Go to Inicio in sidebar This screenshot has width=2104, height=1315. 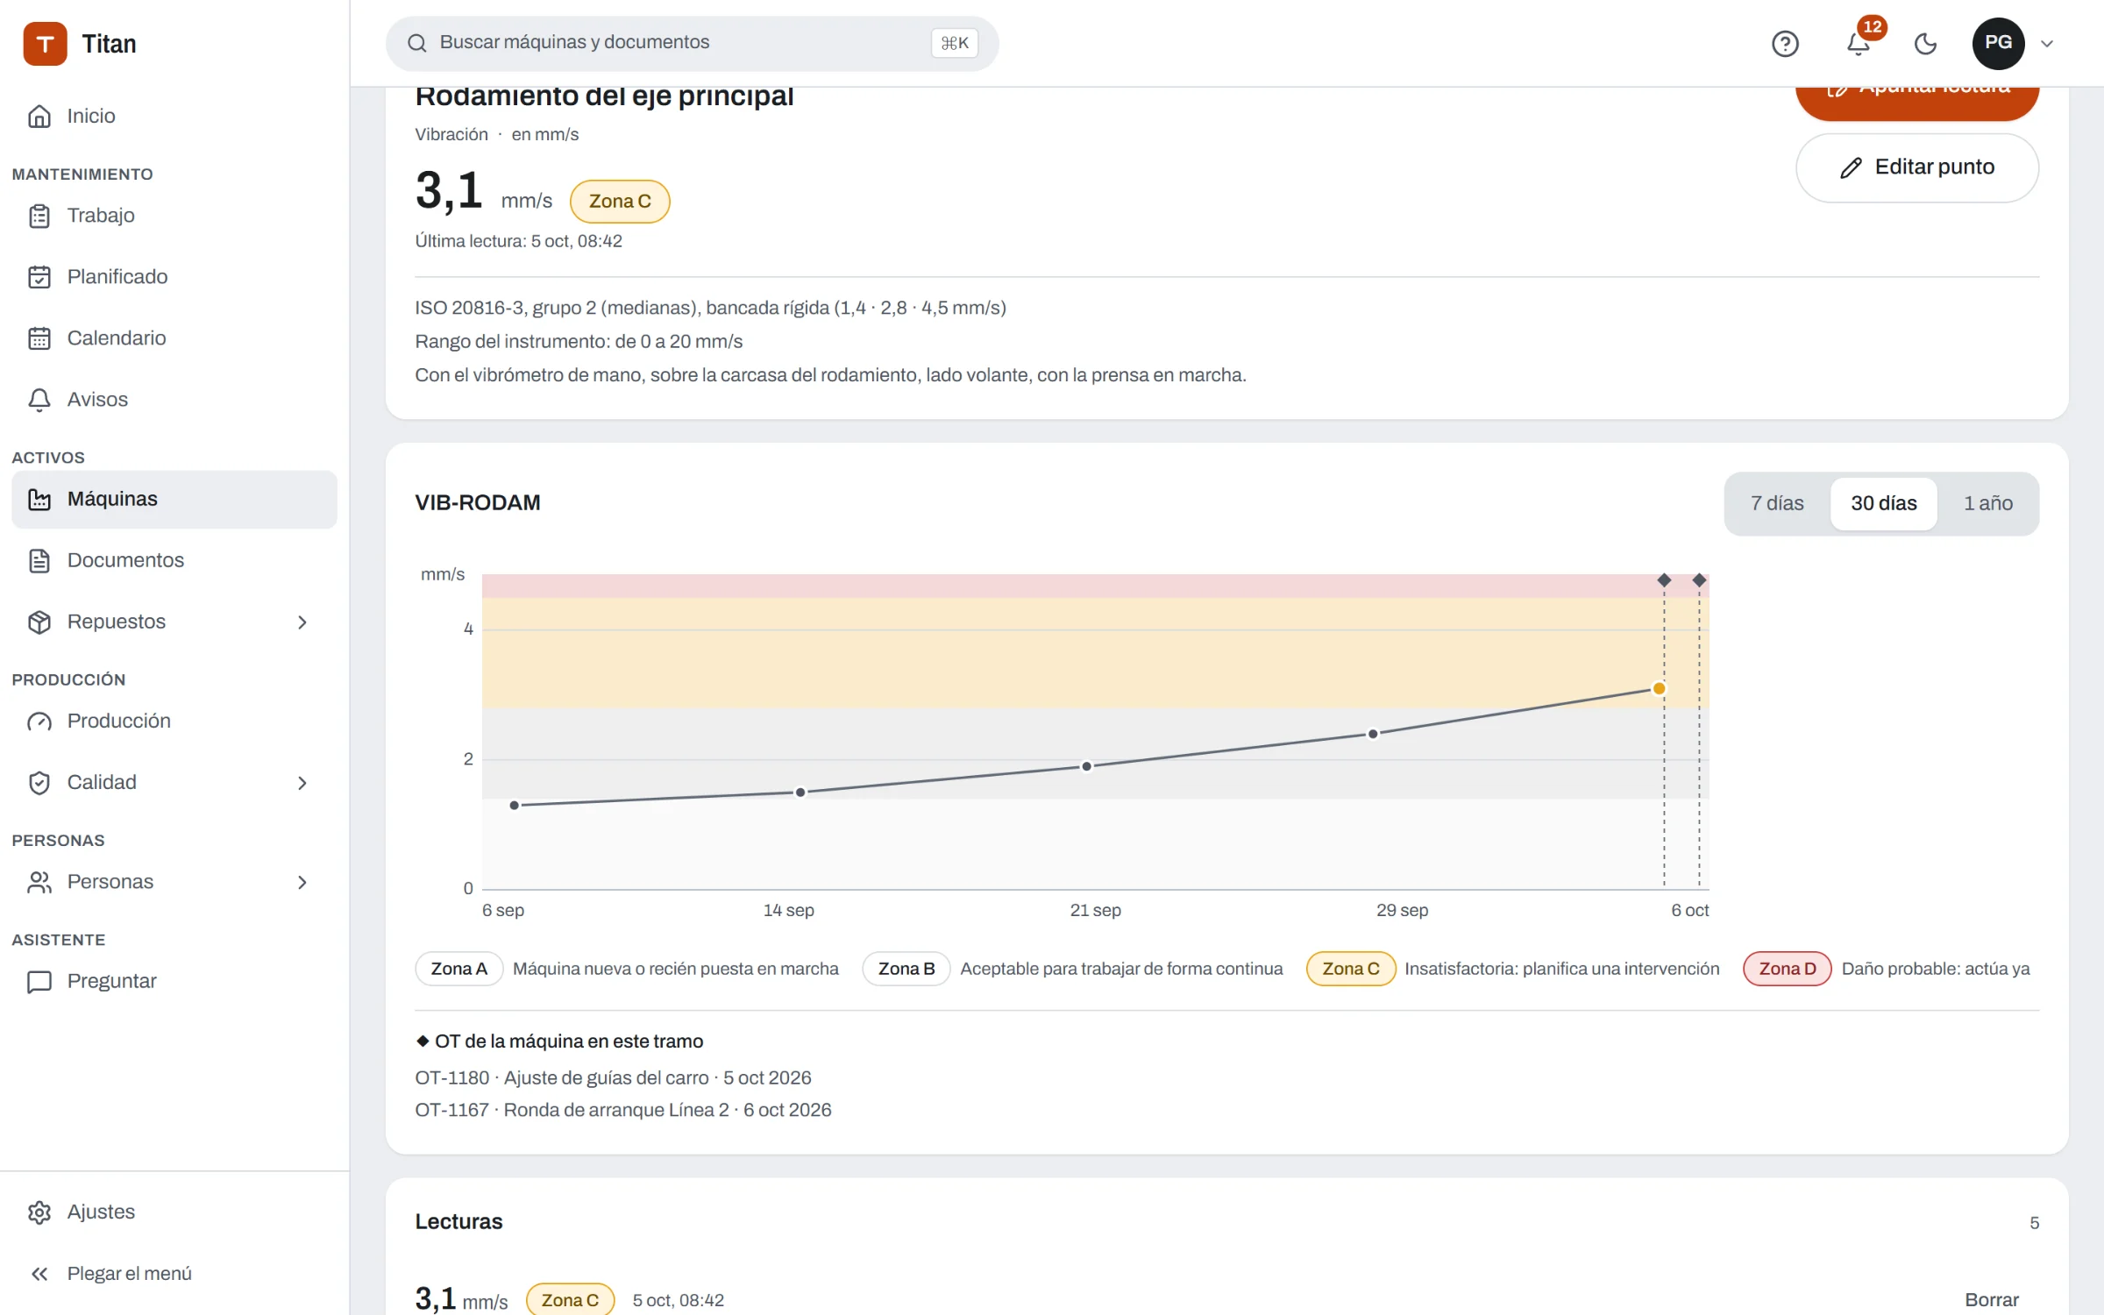[x=174, y=116]
